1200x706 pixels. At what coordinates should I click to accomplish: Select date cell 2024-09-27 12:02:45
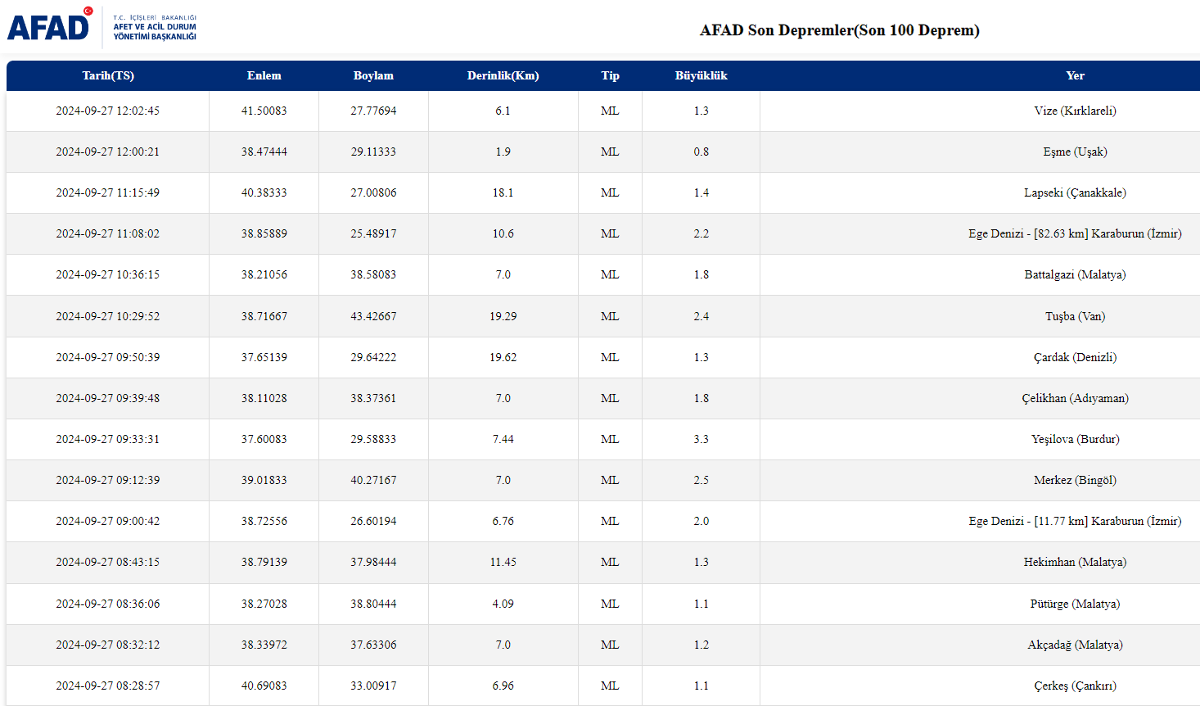tap(108, 111)
